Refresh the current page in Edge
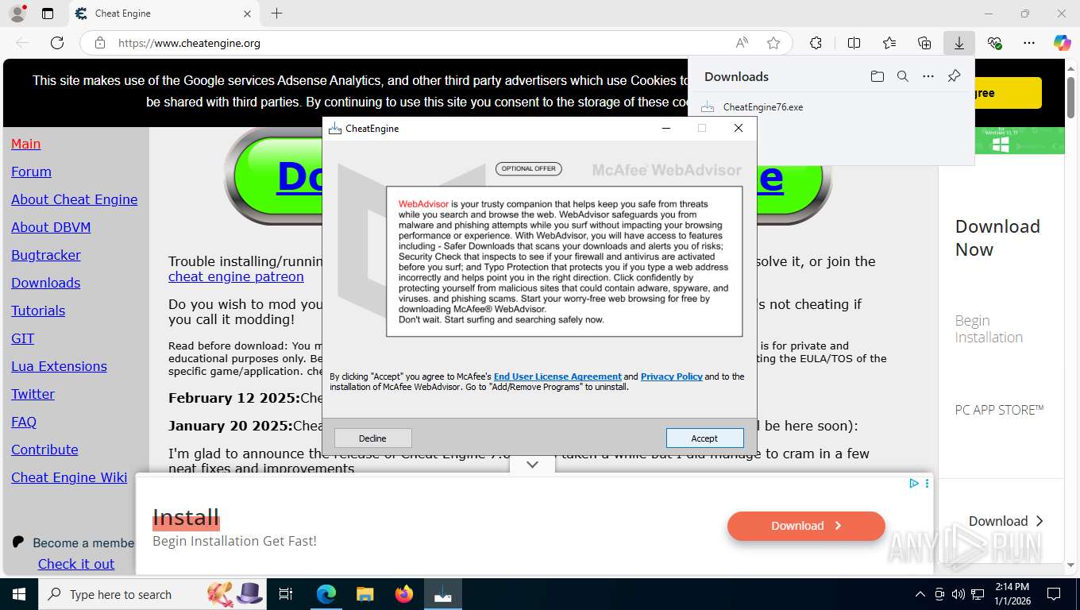This screenshot has height=610, width=1080. [57, 43]
